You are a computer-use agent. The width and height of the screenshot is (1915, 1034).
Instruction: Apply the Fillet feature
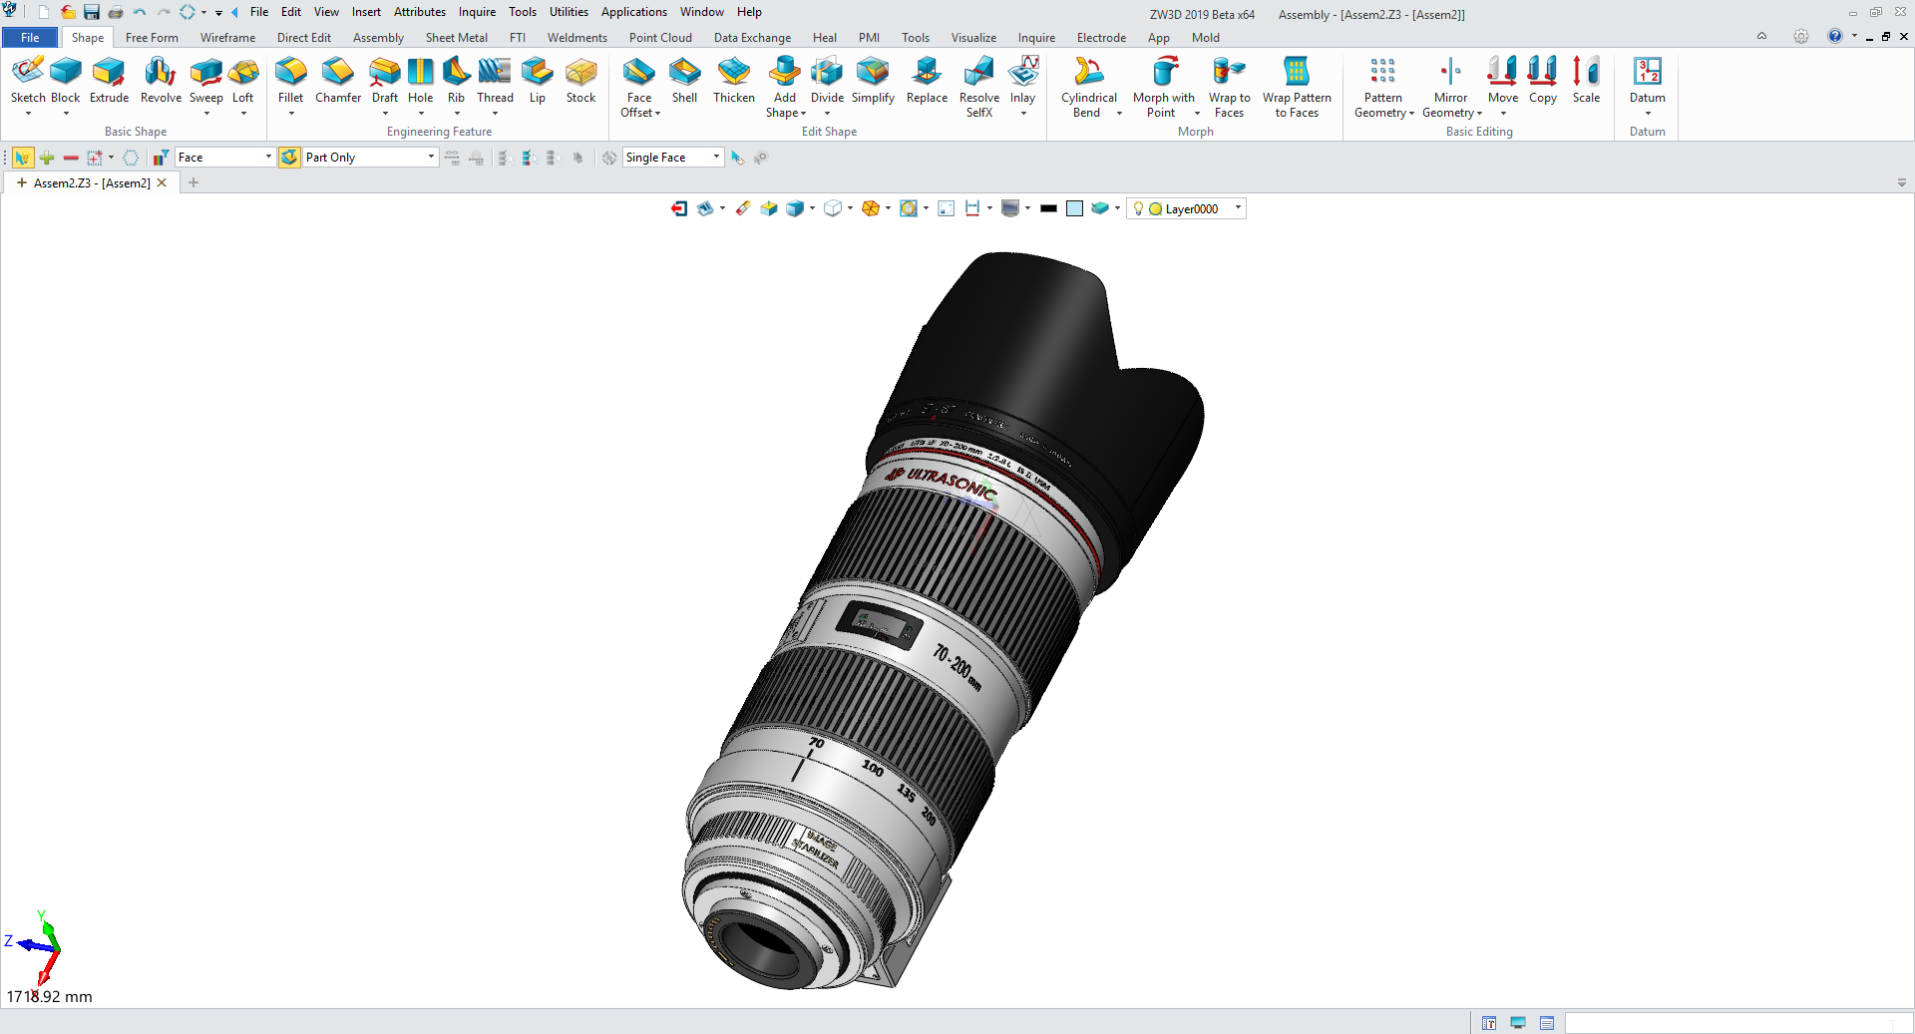pos(291,80)
